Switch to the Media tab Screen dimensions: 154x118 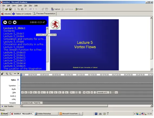tap(6, 14)
